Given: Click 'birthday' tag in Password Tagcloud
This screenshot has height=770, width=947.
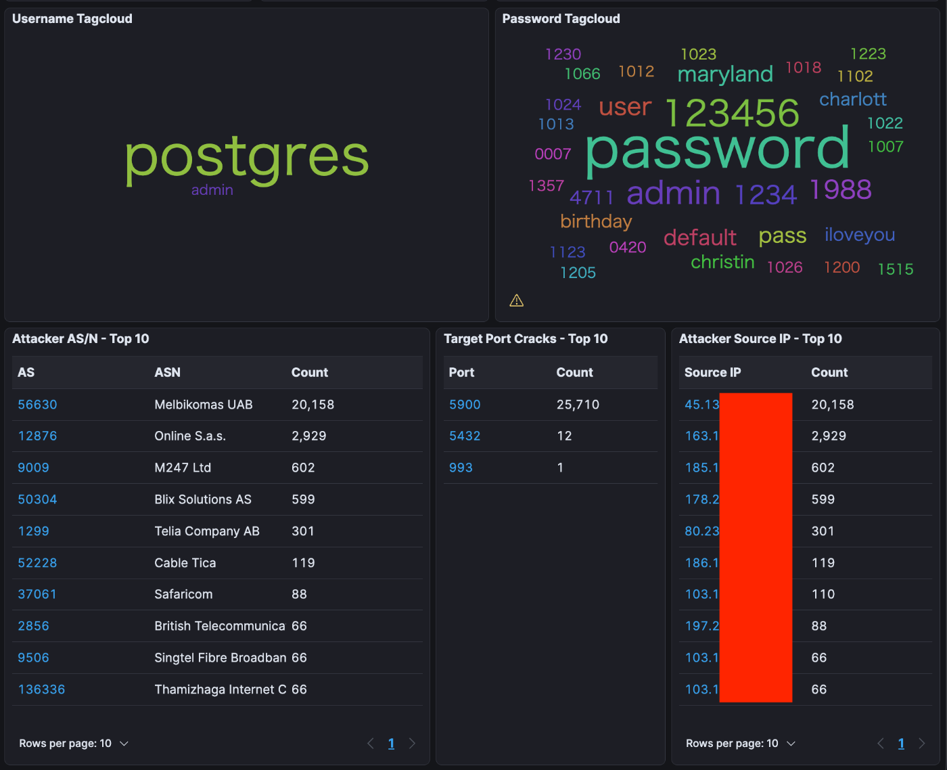Looking at the screenshot, I should [x=596, y=222].
